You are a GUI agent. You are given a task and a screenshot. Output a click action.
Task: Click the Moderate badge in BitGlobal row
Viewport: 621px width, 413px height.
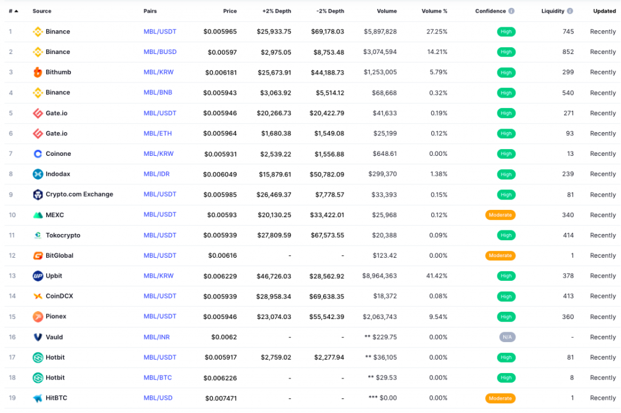click(500, 255)
